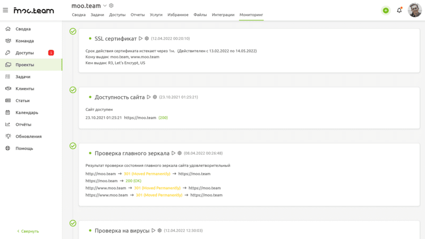Click green check status beside SSL сертификат

coord(73,31)
